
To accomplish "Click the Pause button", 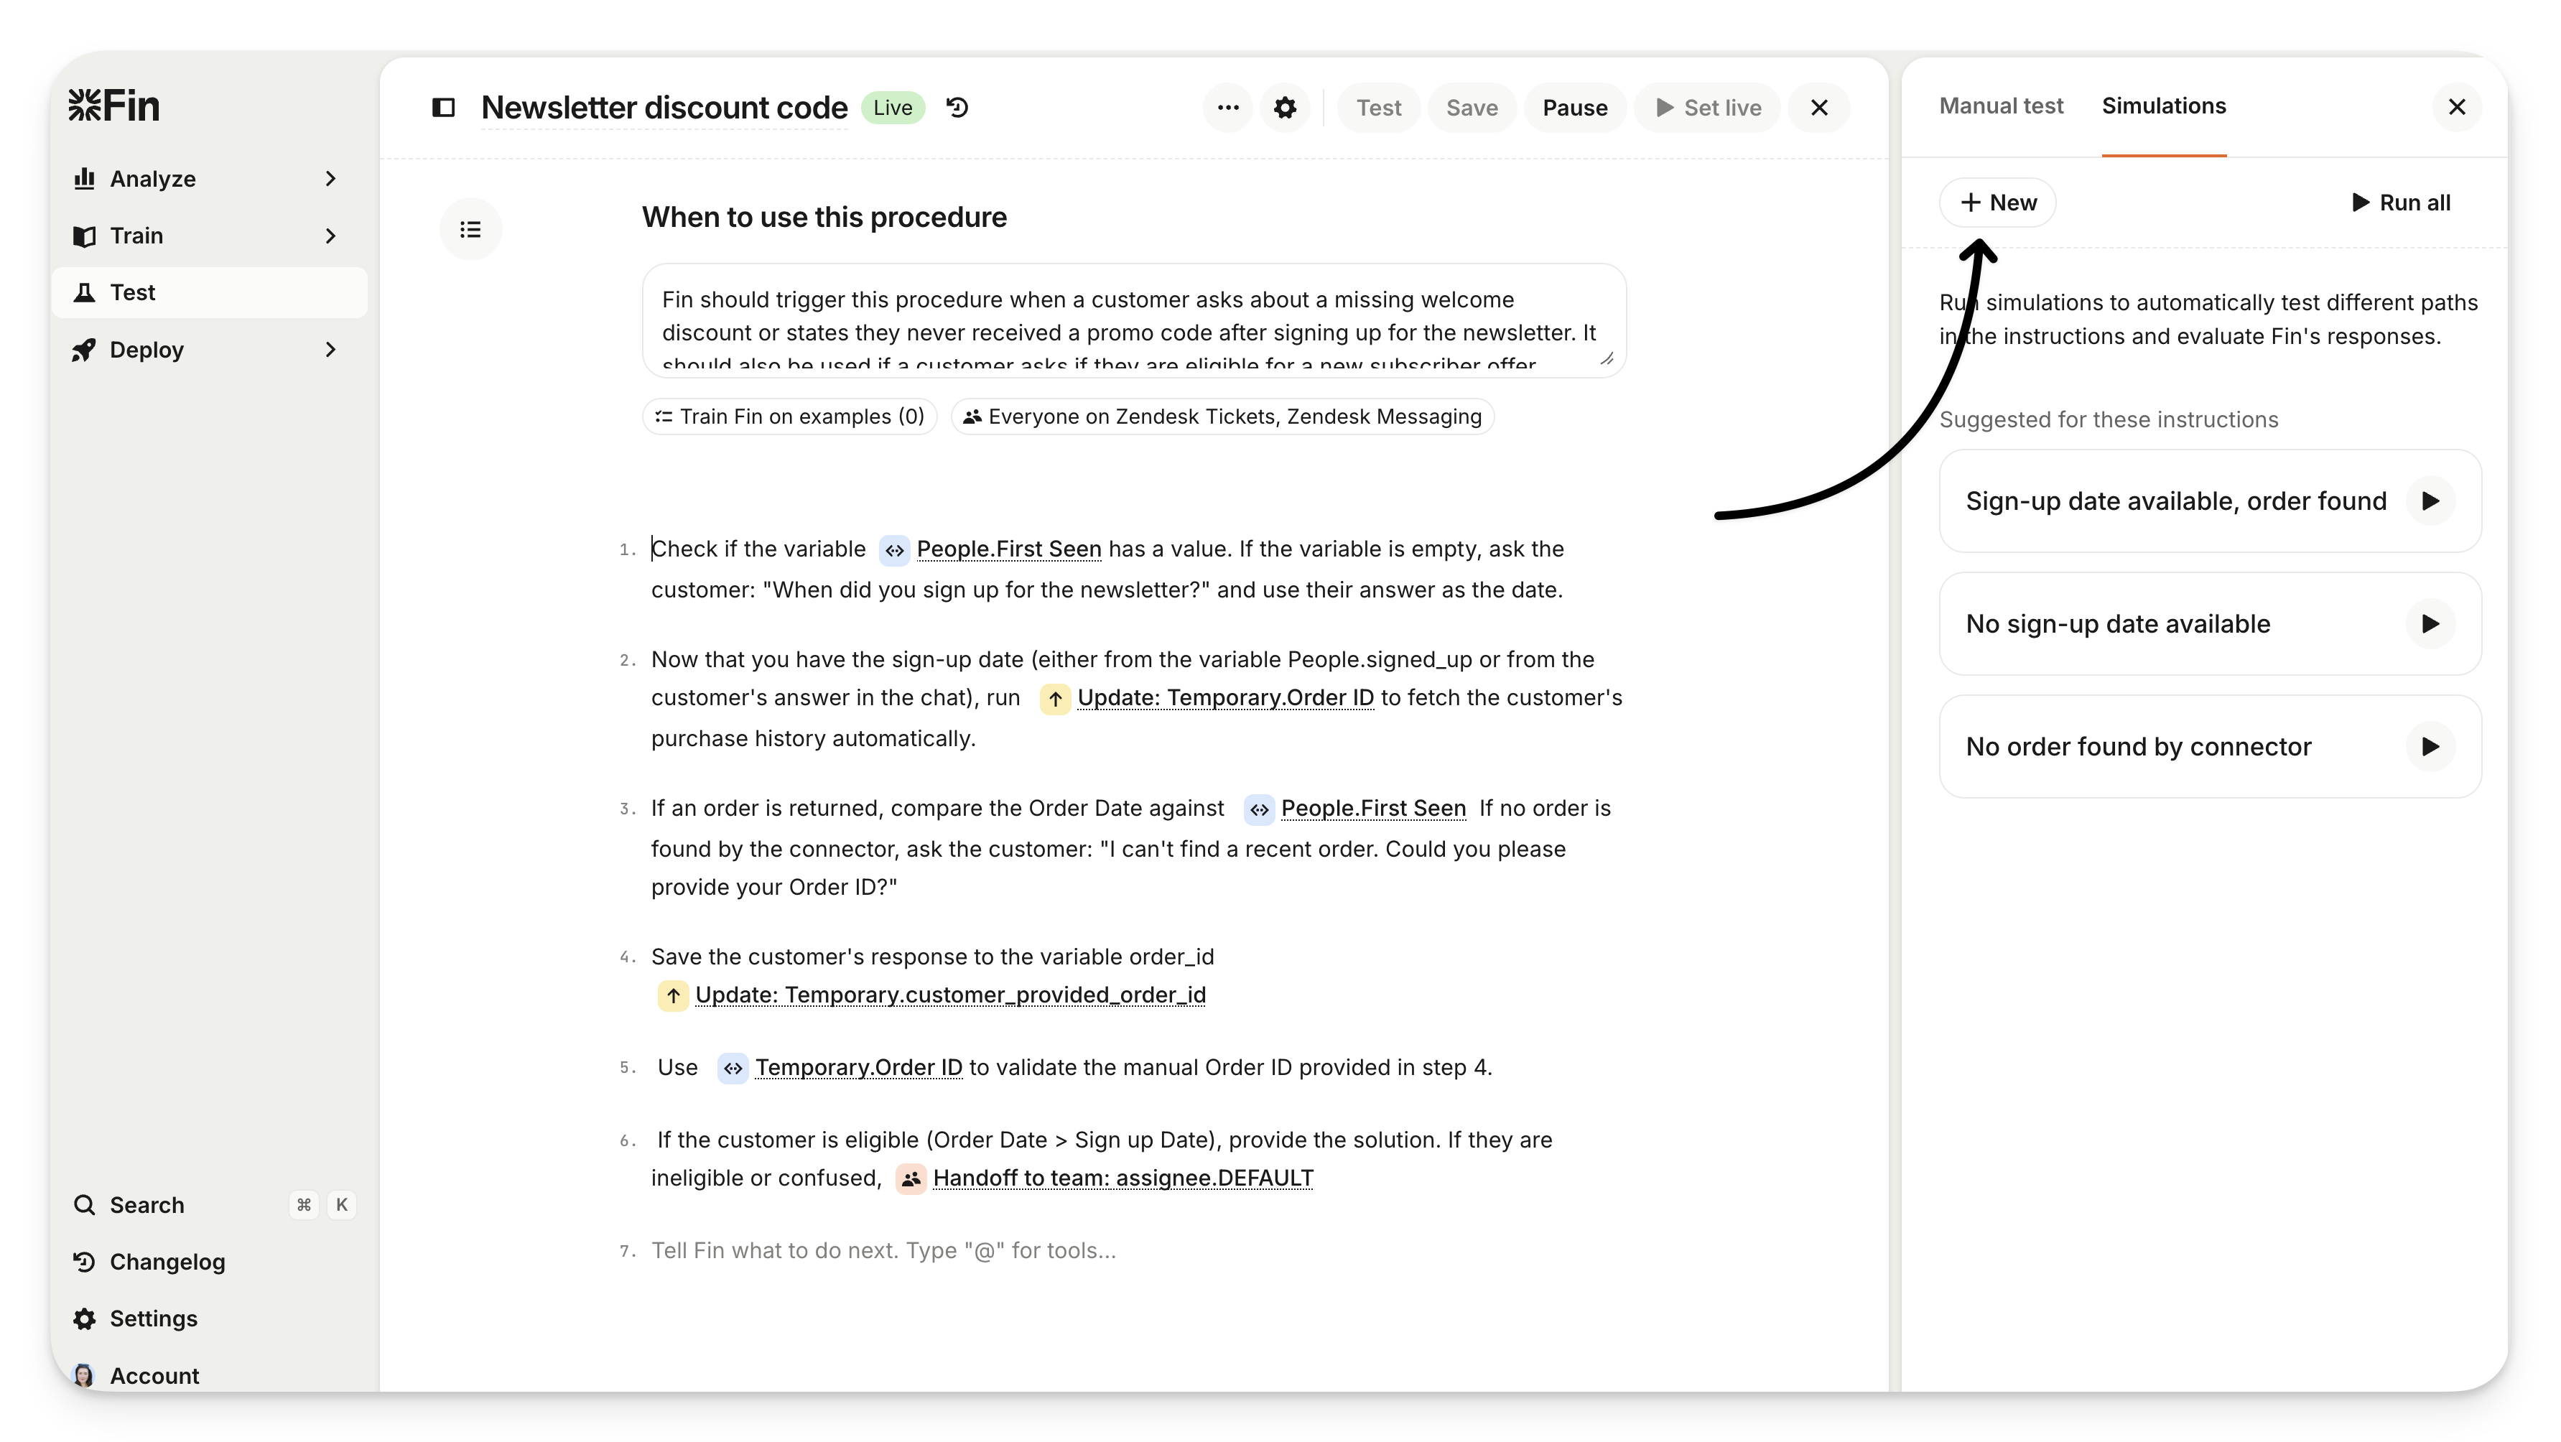I will [x=1575, y=107].
